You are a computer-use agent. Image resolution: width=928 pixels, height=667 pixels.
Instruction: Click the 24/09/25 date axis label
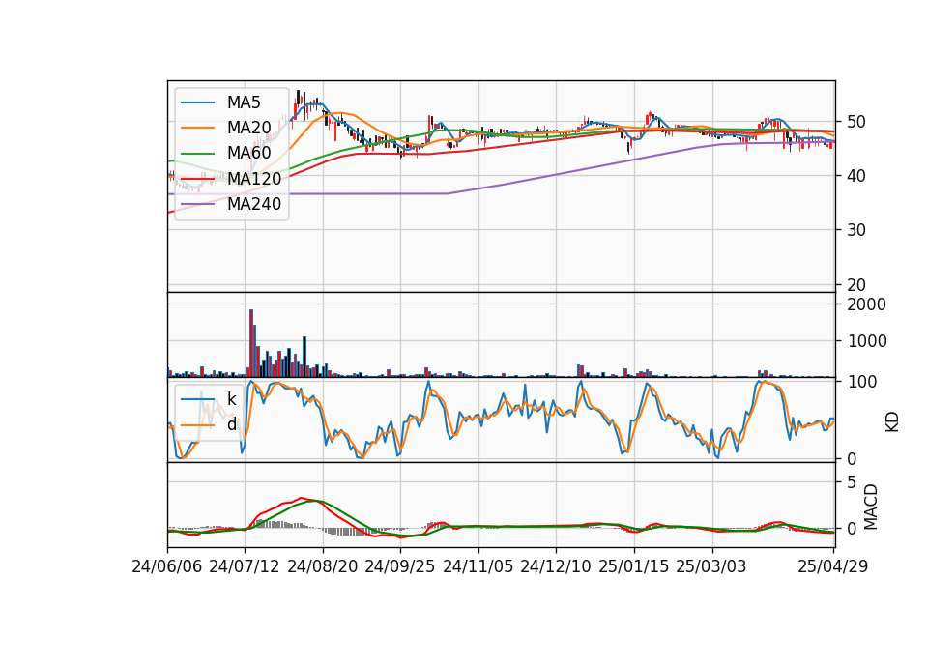399,566
